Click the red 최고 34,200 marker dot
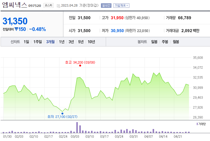Image resolution: width=210 pixels, height=141 pixels. click(x=80, y=66)
